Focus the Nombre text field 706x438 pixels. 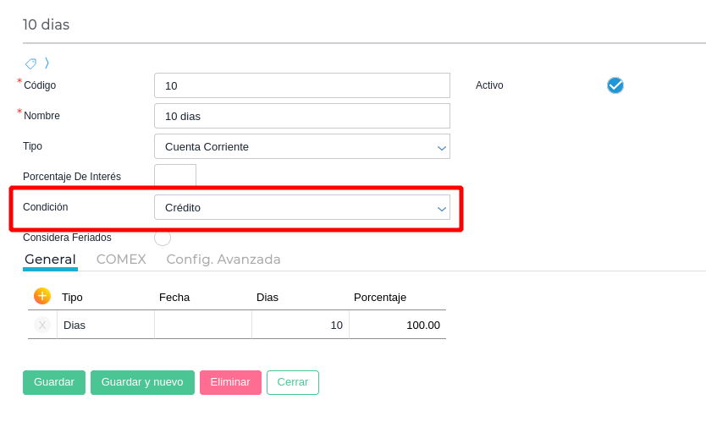click(301, 116)
